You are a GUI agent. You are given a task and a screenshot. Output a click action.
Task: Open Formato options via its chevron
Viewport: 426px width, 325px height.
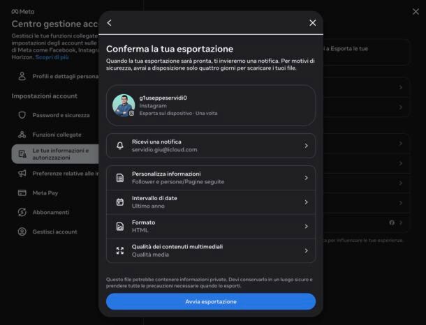coord(306,226)
